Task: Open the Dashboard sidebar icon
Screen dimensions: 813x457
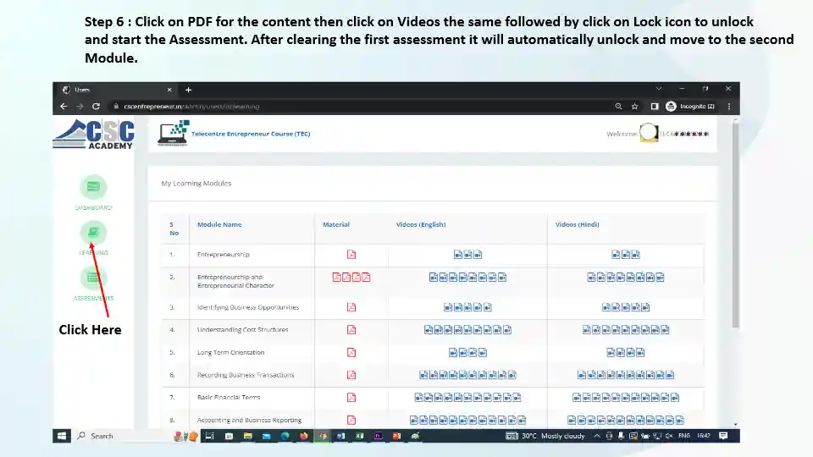Action: coord(93,187)
